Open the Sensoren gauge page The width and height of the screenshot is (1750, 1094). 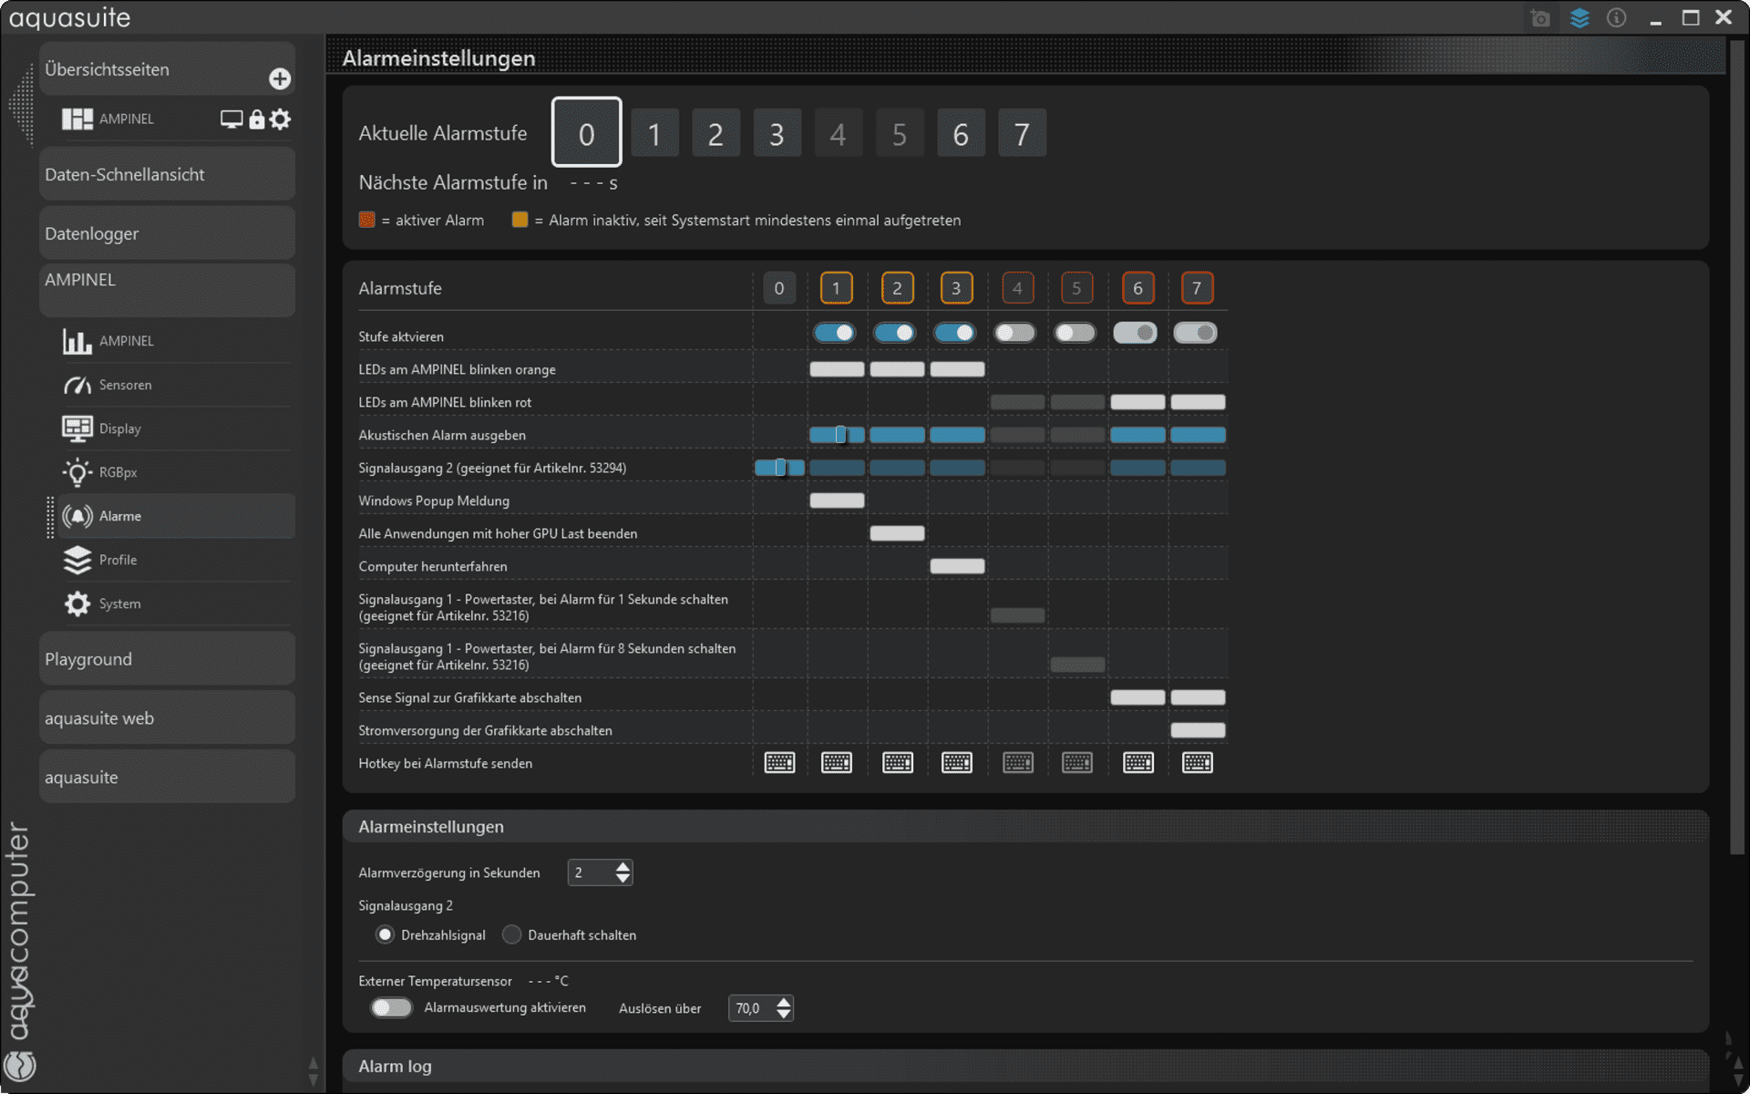(125, 385)
